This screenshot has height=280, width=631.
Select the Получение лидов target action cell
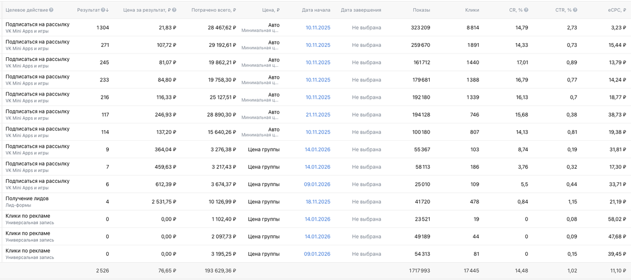pyautogui.click(x=27, y=199)
